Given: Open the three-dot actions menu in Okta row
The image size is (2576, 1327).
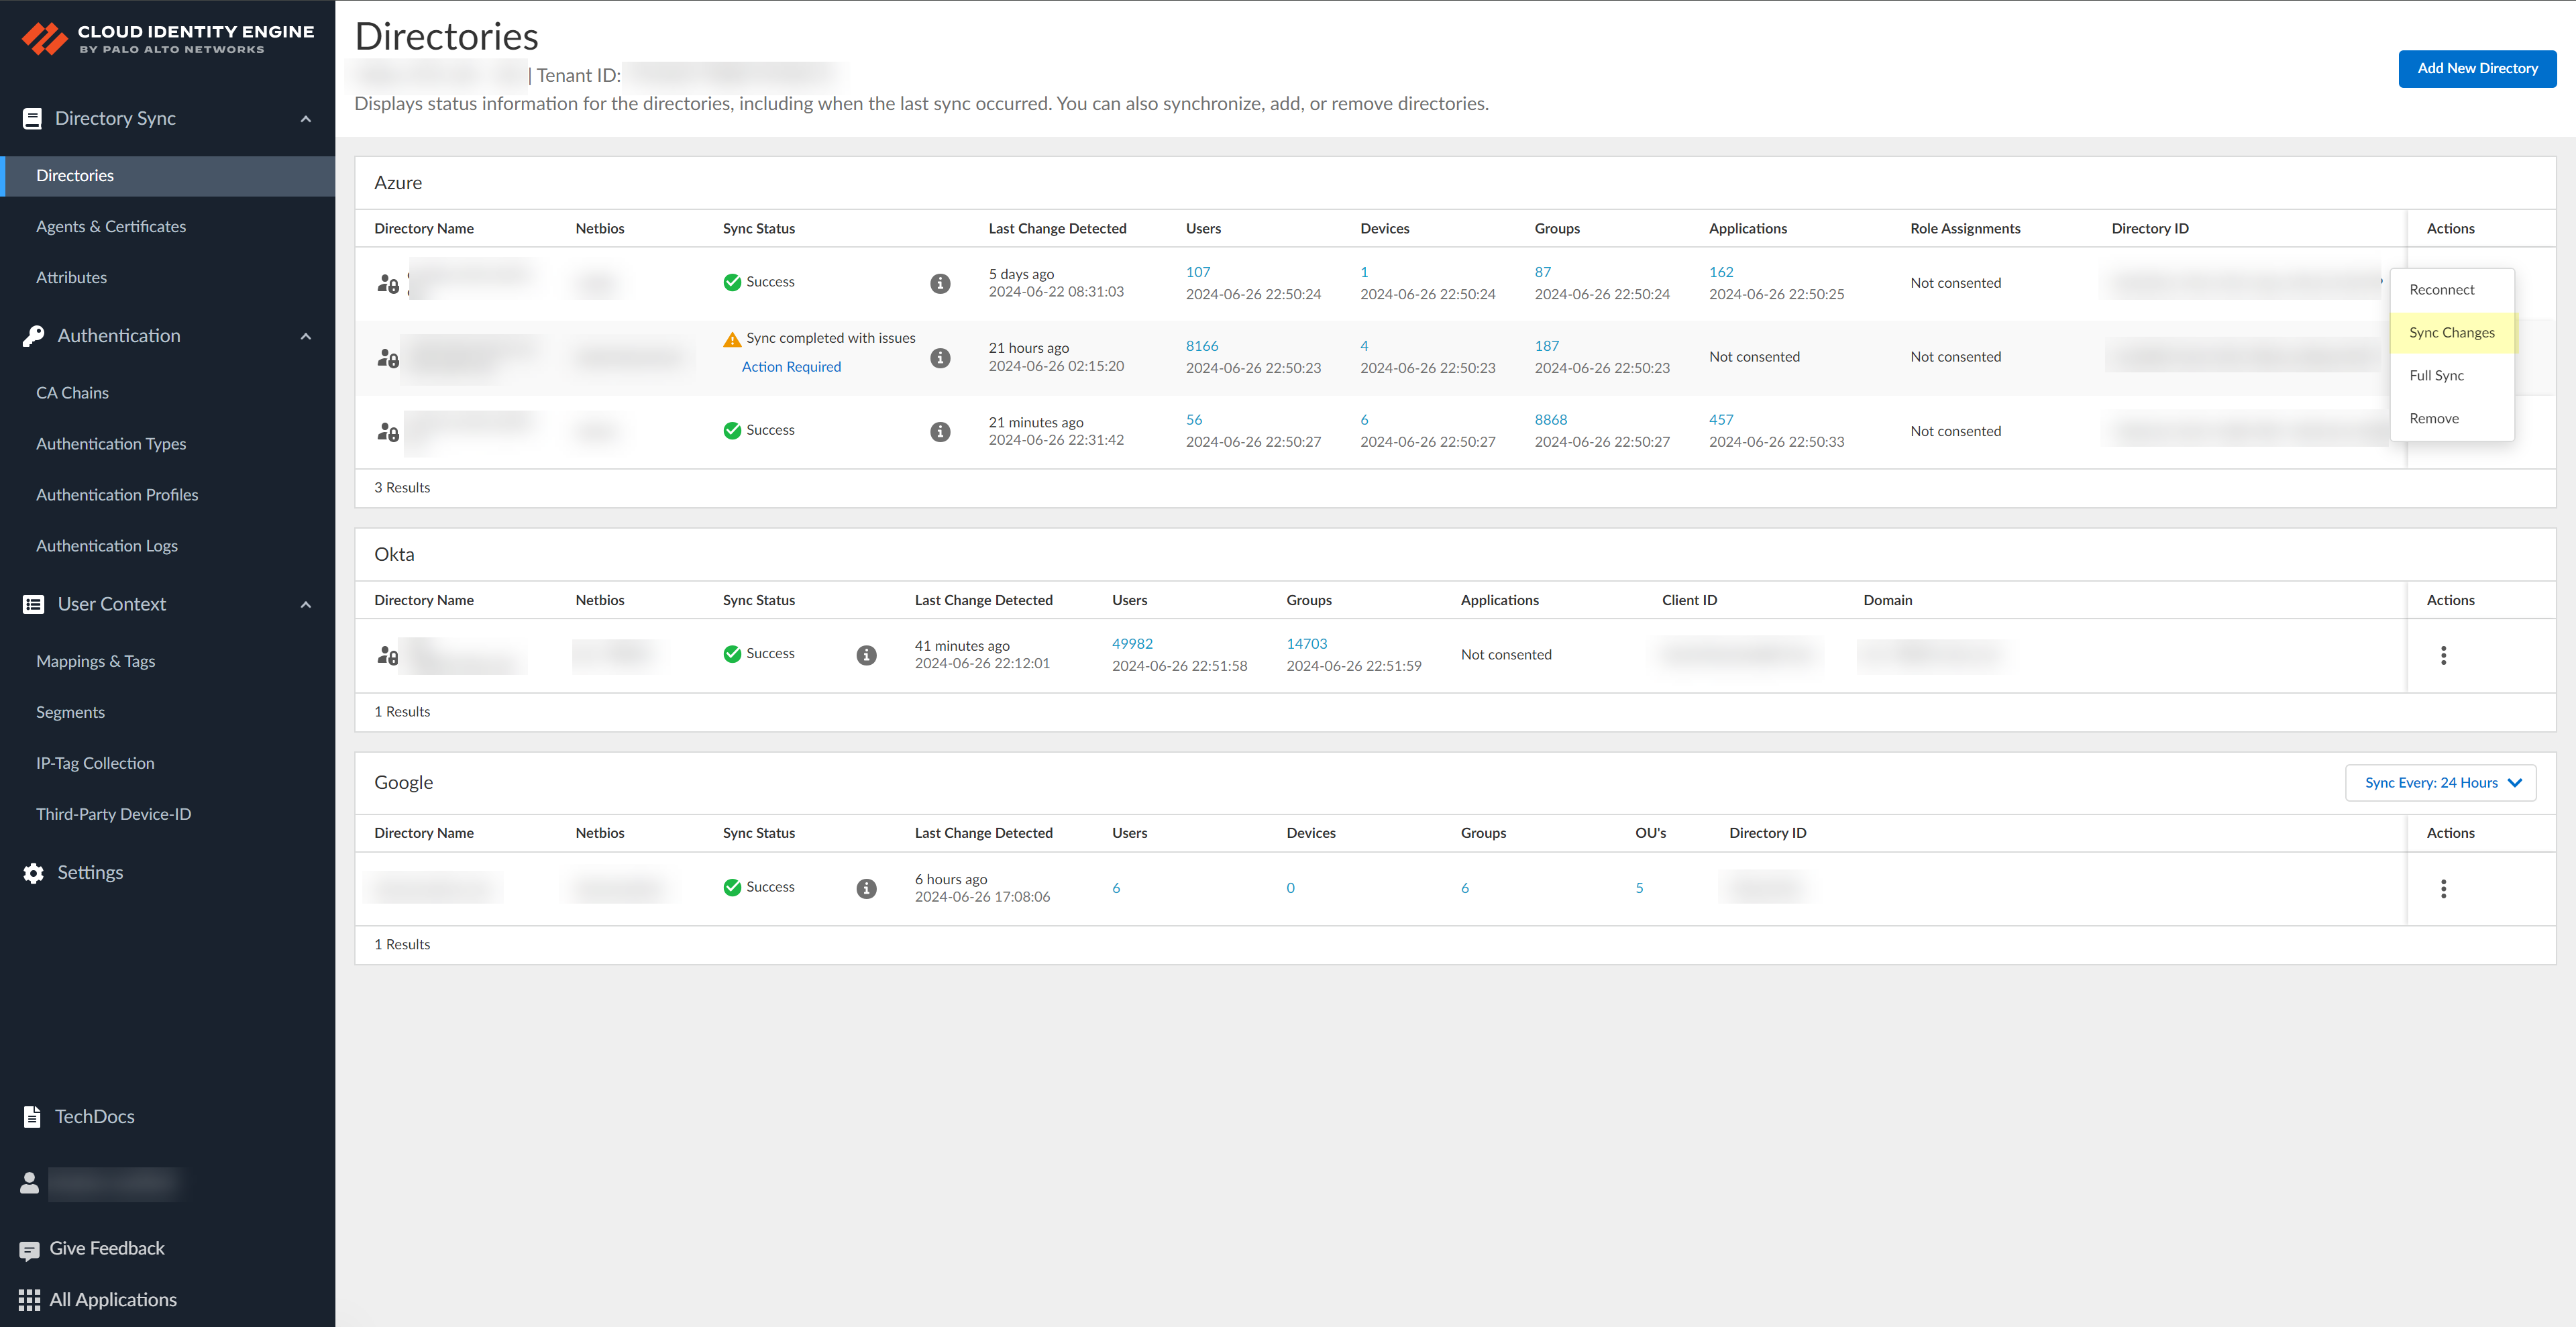Looking at the screenshot, I should pyautogui.click(x=2443, y=655).
